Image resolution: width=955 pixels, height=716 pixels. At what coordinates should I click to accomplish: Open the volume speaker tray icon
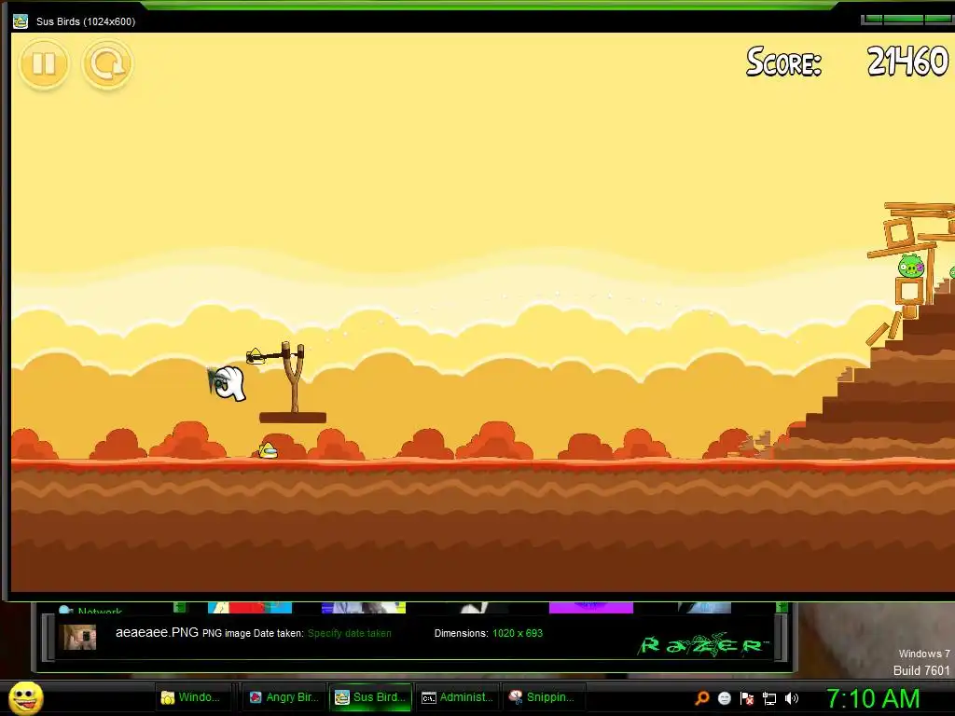(x=791, y=698)
